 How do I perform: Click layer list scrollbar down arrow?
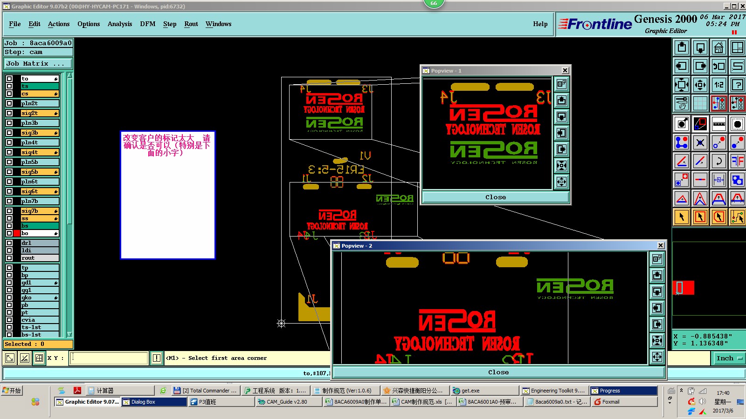[69, 334]
